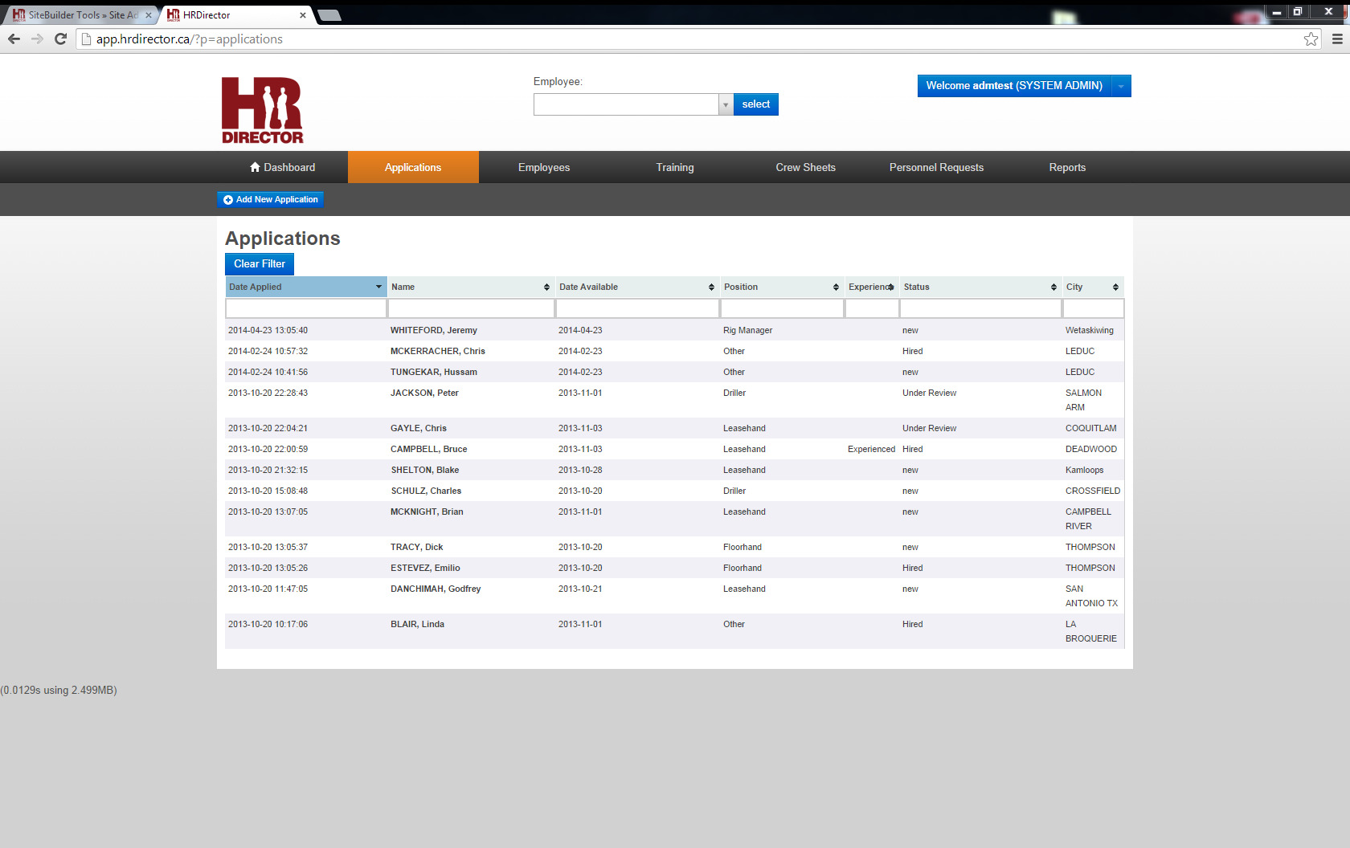Screen dimensions: 1350x848
Task: Click the Position filter field
Action: pyautogui.click(x=782, y=308)
